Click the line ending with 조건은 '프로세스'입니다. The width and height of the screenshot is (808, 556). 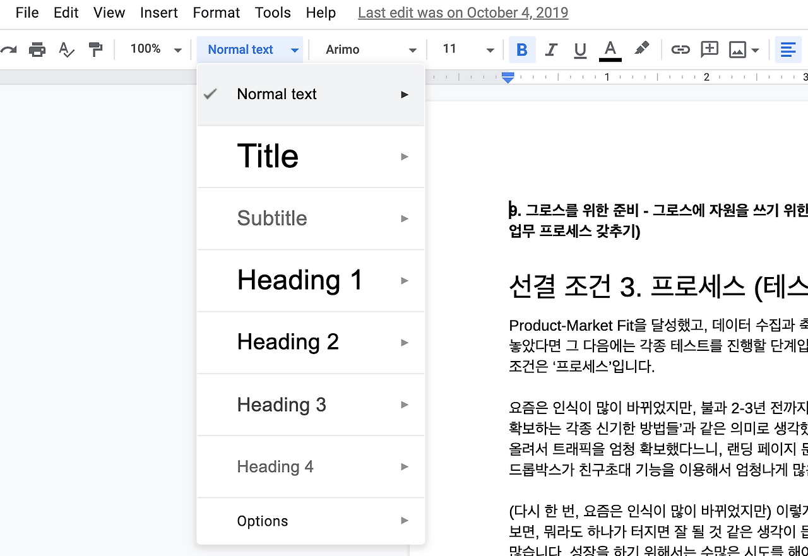tap(581, 366)
